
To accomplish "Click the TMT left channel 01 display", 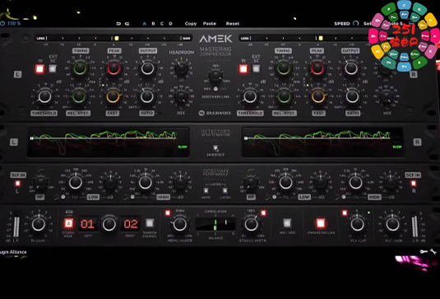I will [x=88, y=224].
